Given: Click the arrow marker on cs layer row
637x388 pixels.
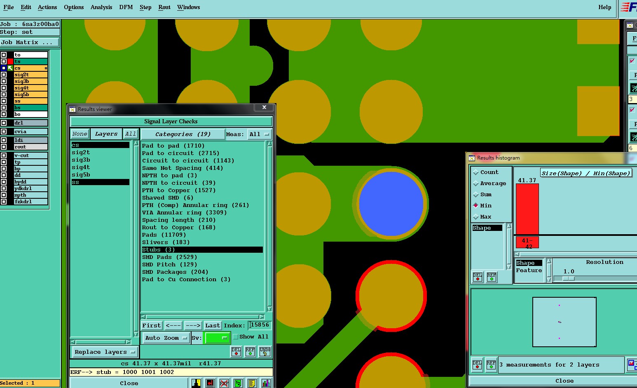Looking at the screenshot, I should [10, 68].
